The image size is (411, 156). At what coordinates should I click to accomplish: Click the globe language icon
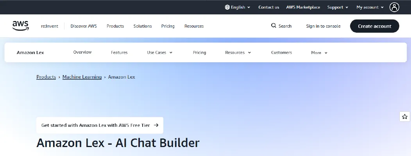tap(227, 7)
